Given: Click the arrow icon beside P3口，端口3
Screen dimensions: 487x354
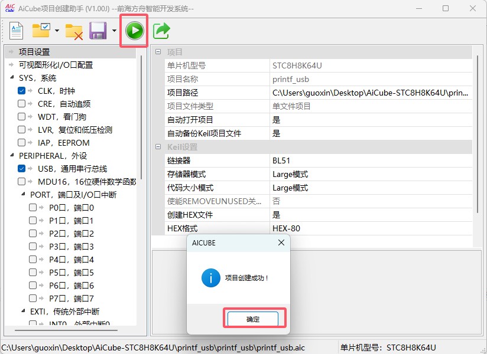Looking at the screenshot, I should (41, 247).
